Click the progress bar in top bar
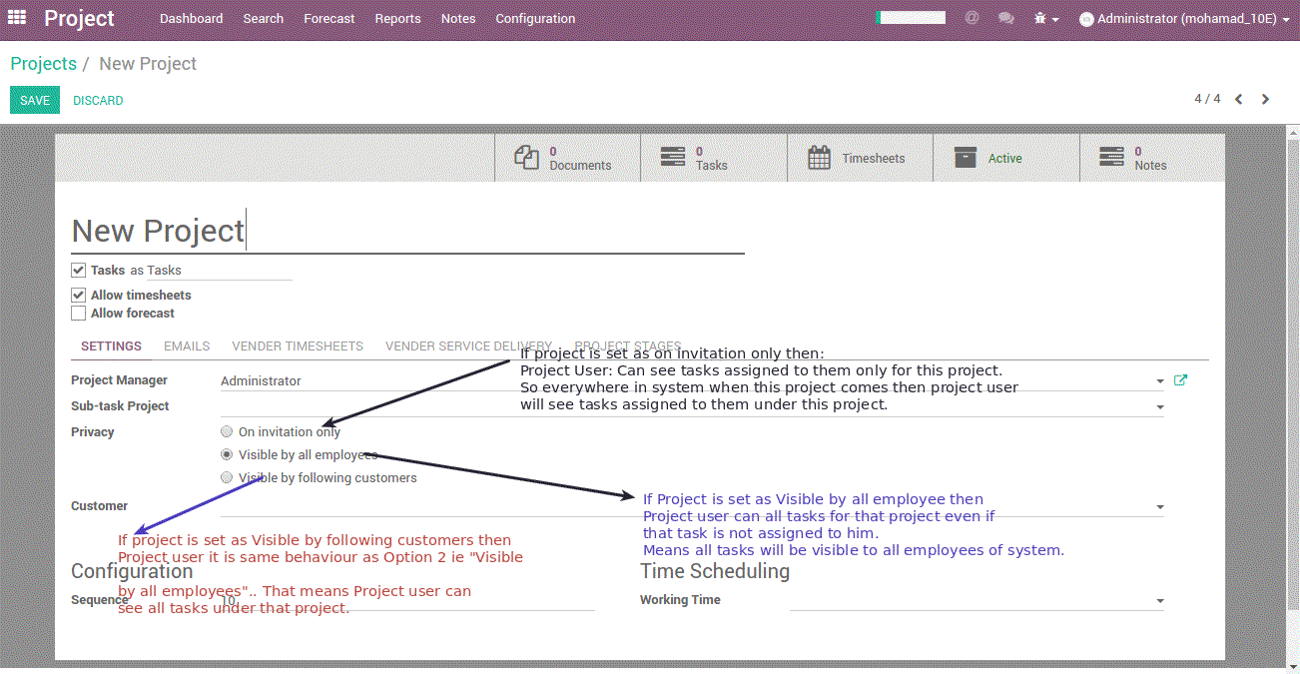 (911, 17)
